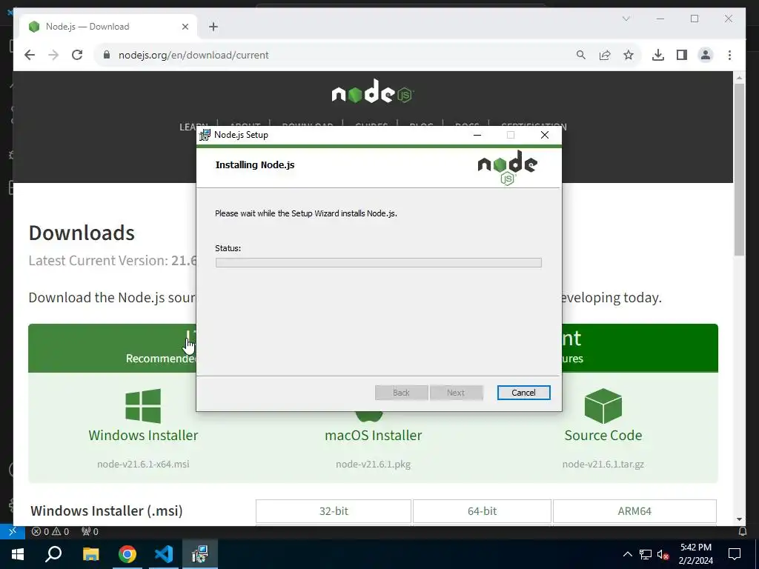Reload the nodejs.org page
The width and height of the screenshot is (759, 569).
77,55
